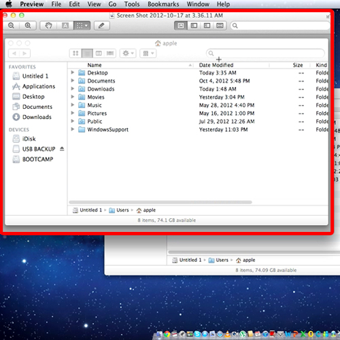Click Untitled 1 in the pictured Finder path bar

pyautogui.click(x=87, y=210)
